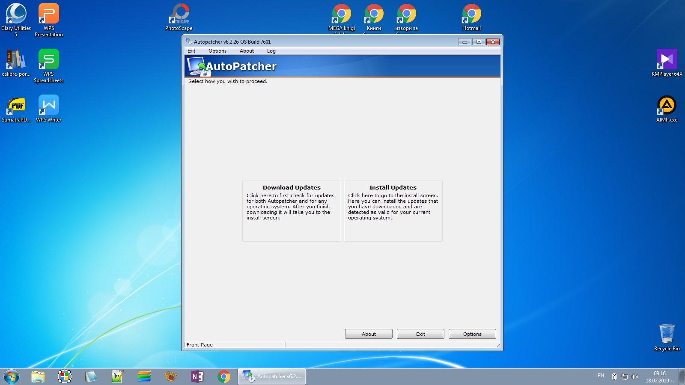This screenshot has width=685, height=385.
Task: Open volume control tray icon
Action: tap(635, 377)
